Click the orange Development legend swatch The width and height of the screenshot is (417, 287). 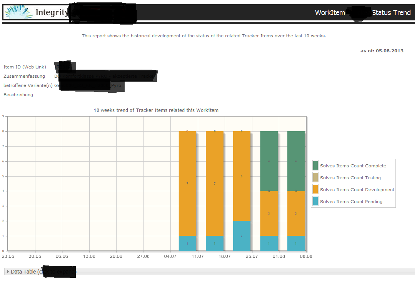[x=315, y=189]
